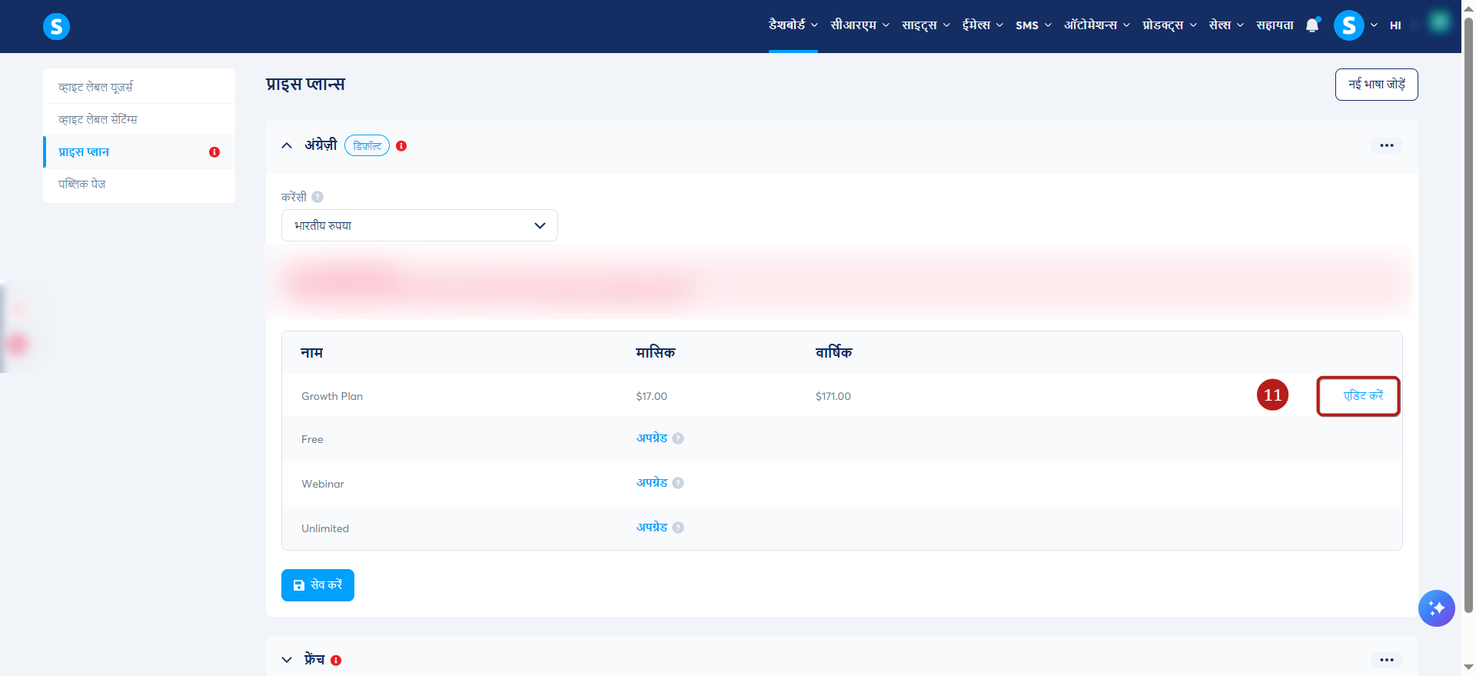The width and height of the screenshot is (1476, 676).
Task: Click help icon next to Unlimited अपग्रेड
Action: point(678,528)
